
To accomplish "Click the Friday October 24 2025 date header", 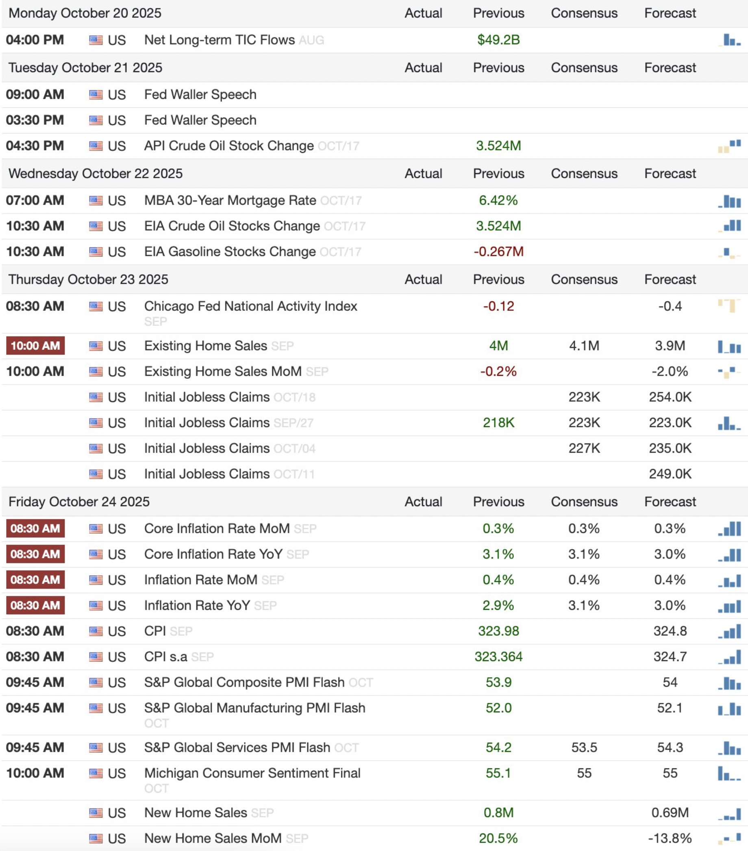I will [79, 502].
